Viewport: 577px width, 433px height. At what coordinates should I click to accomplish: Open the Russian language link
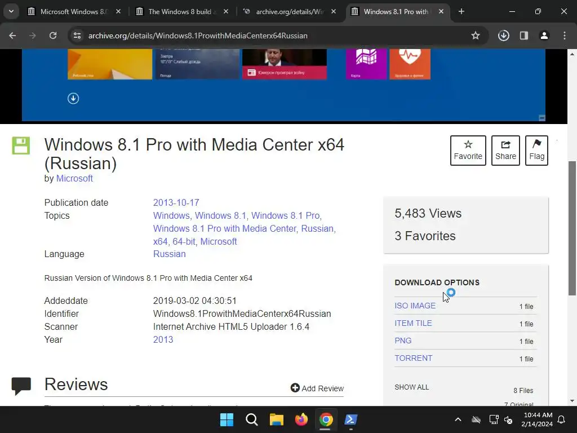tap(169, 254)
